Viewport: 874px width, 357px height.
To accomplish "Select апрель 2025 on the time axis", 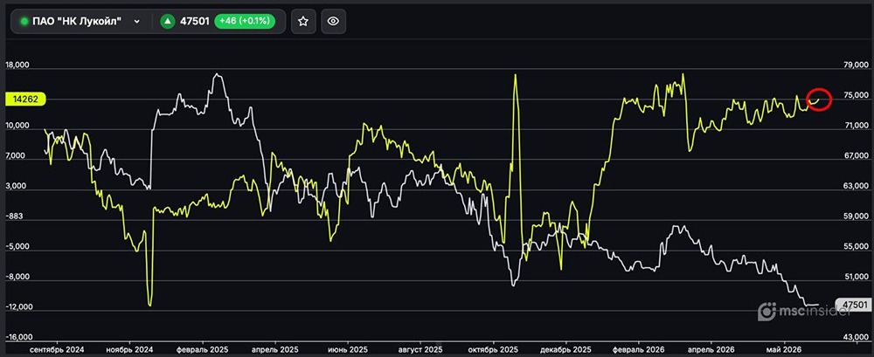I will coord(274,350).
